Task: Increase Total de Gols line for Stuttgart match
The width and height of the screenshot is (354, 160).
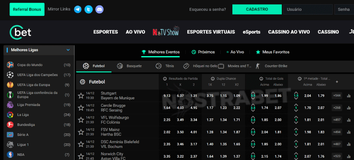Action: 253,93
